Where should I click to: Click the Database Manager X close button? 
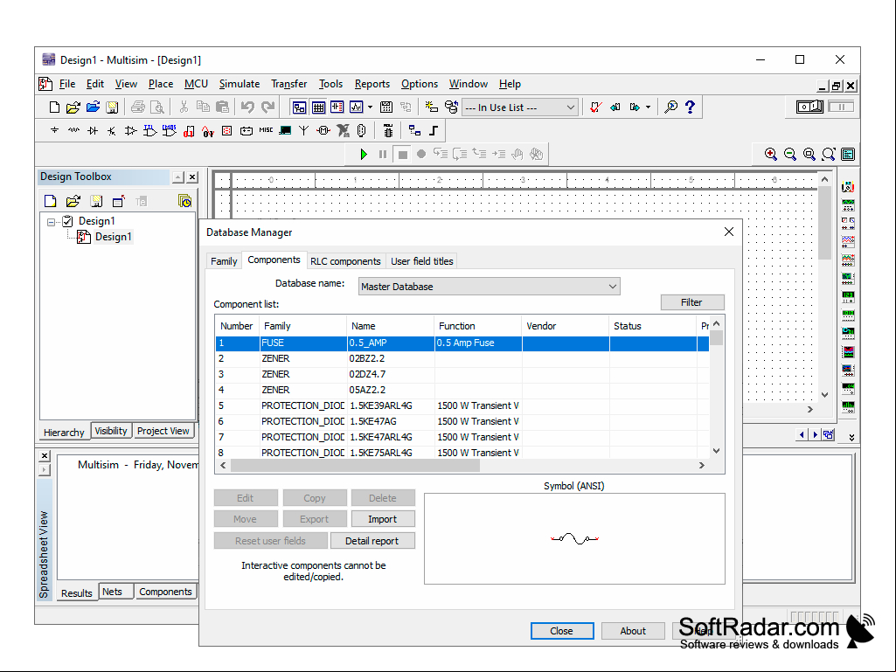coord(728,232)
